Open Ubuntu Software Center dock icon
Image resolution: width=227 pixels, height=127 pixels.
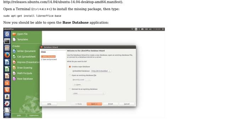point(7,83)
